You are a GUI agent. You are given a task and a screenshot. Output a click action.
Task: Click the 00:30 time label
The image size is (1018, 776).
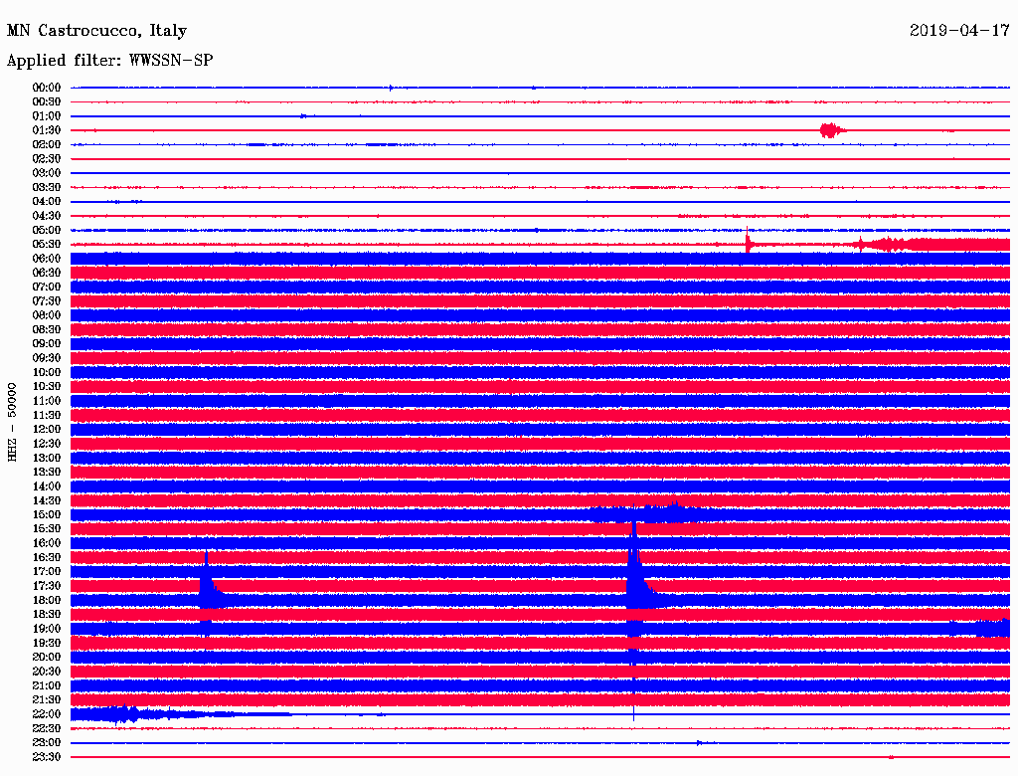(x=47, y=101)
